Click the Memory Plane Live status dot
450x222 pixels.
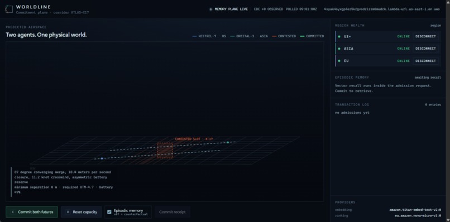[210, 9]
